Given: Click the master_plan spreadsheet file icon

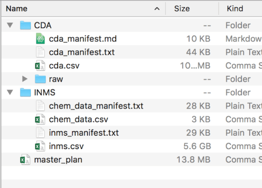Looking at the screenshot, I should (25, 160).
